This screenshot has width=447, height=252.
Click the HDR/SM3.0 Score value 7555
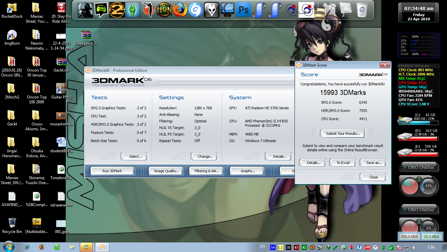(x=363, y=111)
